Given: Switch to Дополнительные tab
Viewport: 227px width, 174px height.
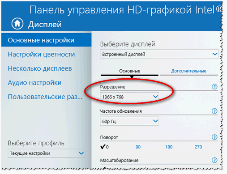Looking at the screenshot, I should point(188,71).
